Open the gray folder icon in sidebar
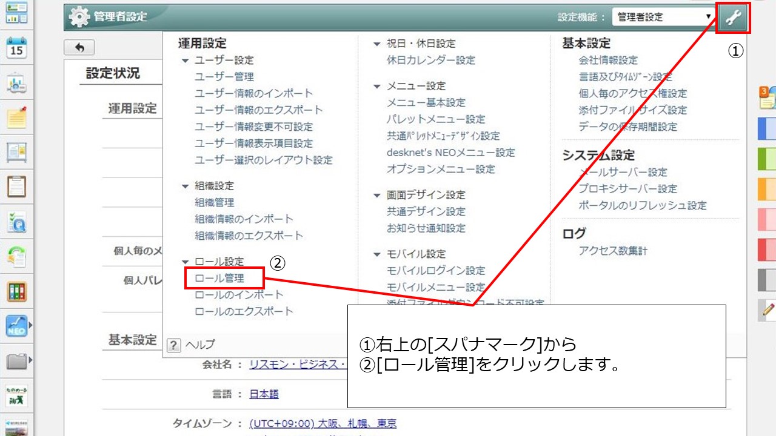 click(x=16, y=361)
